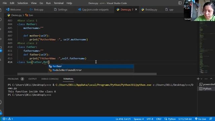Screen dimensions: 215x121
Task: Open the Debug Console panel tab
Action: (x=50, y=79)
